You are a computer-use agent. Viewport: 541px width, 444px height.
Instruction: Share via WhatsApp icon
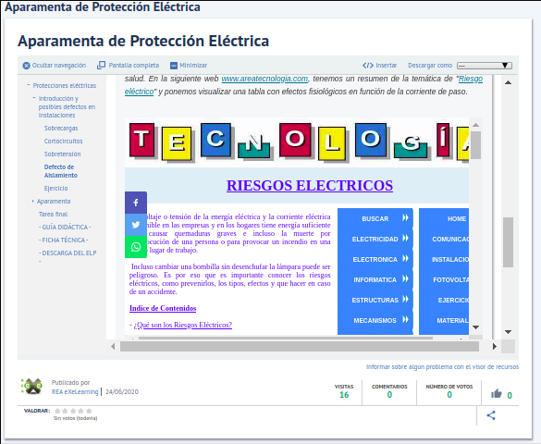pyautogui.click(x=136, y=247)
